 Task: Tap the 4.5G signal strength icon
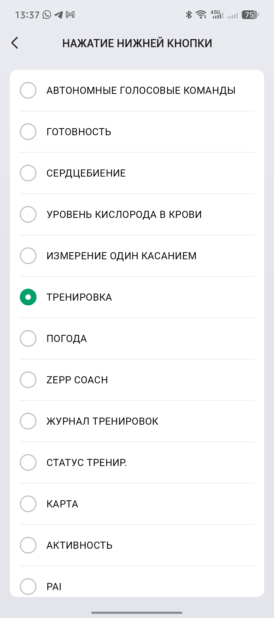(216, 15)
